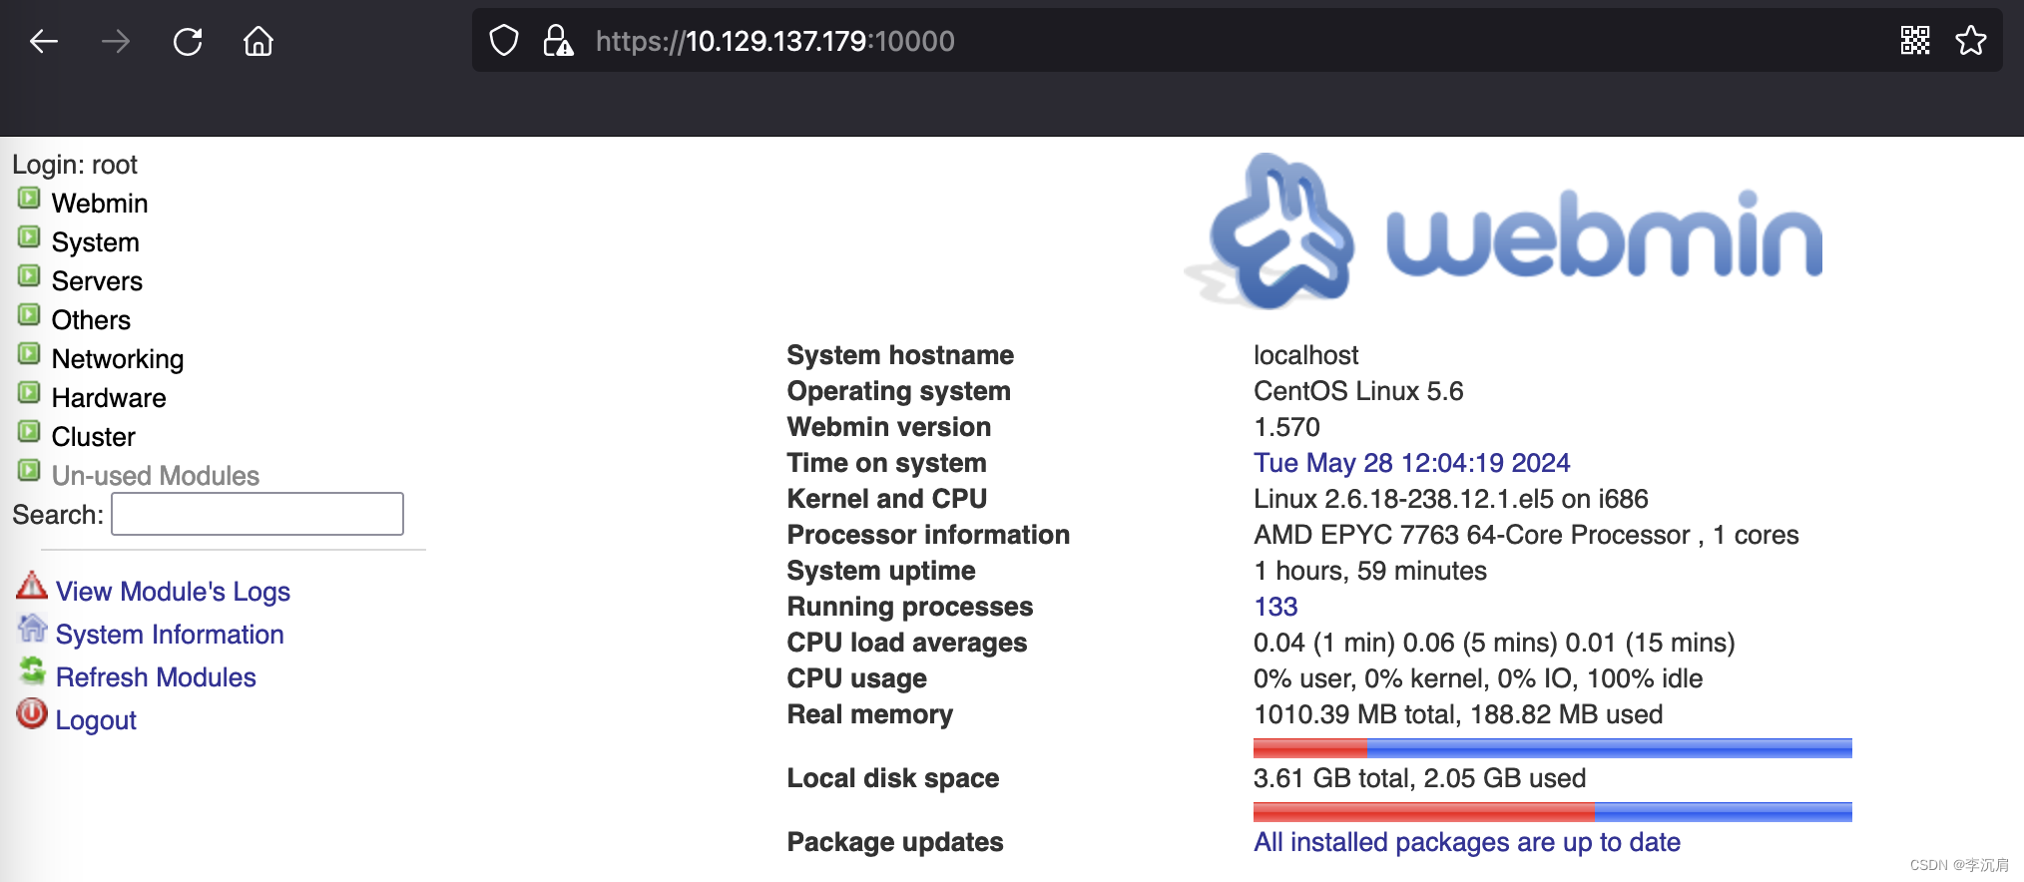Viewport: 2024px width, 882px height.
Task: Open the Servers menu category
Action: 97,281
